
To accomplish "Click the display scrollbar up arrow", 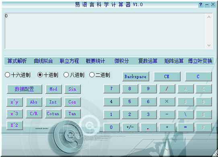I will pyautogui.click(x=209, y=17).
